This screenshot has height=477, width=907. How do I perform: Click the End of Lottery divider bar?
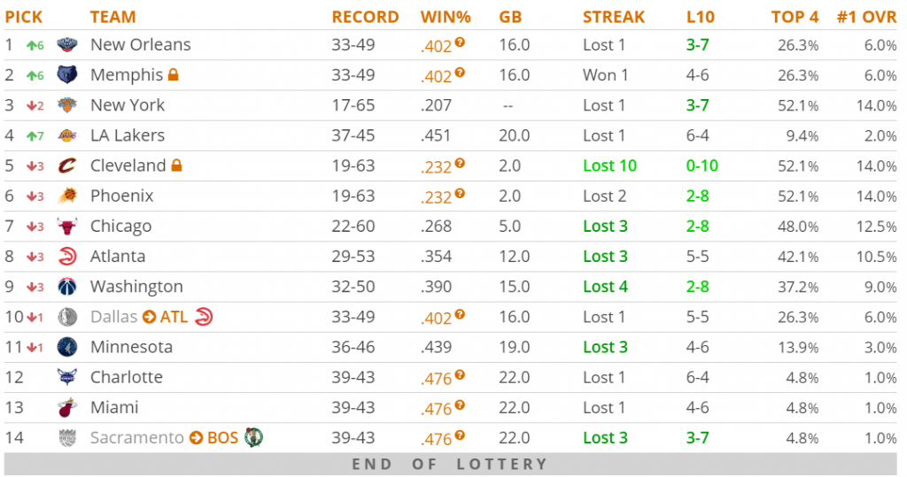pyautogui.click(x=450, y=464)
